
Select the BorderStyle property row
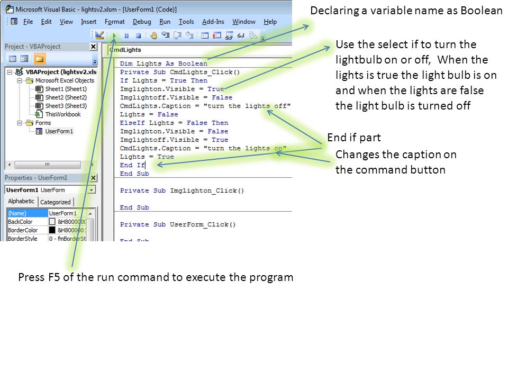pyautogui.click(x=47, y=239)
